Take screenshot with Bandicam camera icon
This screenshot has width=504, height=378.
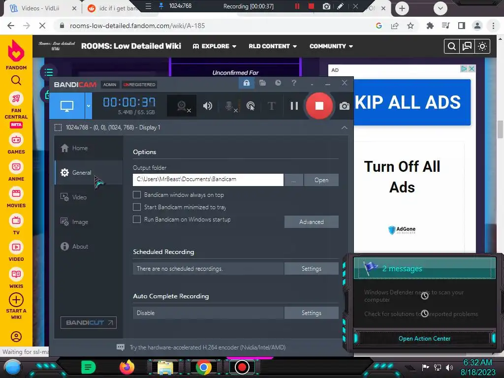[344, 106]
